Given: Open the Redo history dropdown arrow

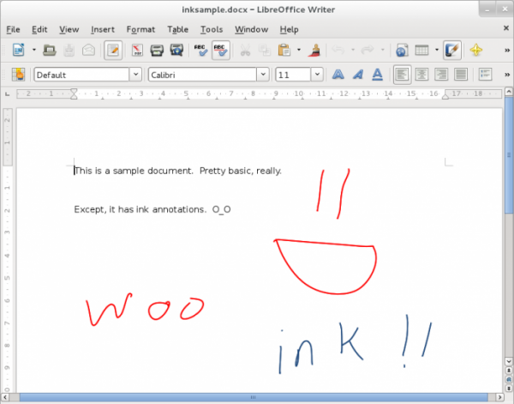Looking at the screenshot, I should 382,51.
